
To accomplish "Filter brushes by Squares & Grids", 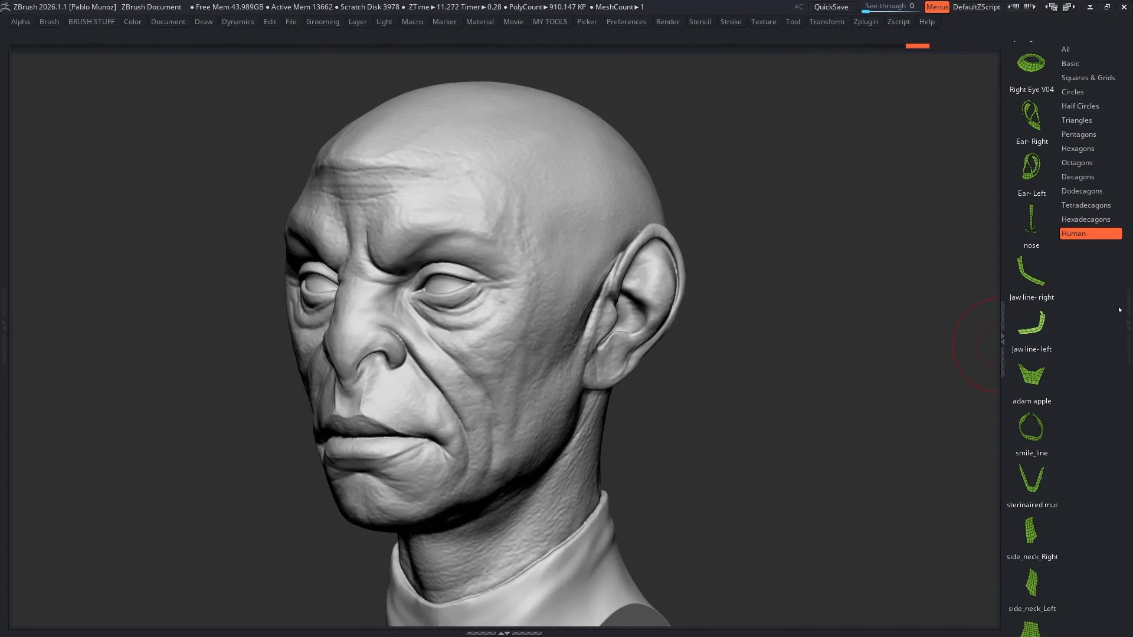I will pyautogui.click(x=1088, y=78).
